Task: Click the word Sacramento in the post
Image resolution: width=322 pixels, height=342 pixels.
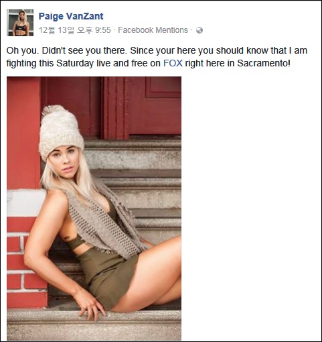Action: pyautogui.click(x=264, y=63)
